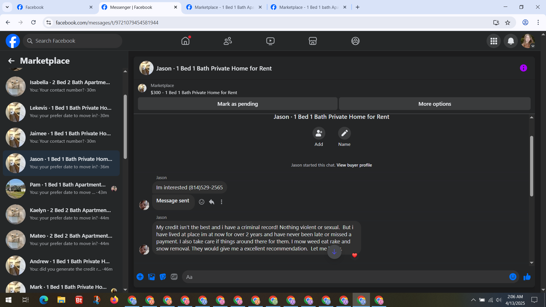546x307 pixels.
Task: Open account menu via profile picture
Action: coord(528,41)
